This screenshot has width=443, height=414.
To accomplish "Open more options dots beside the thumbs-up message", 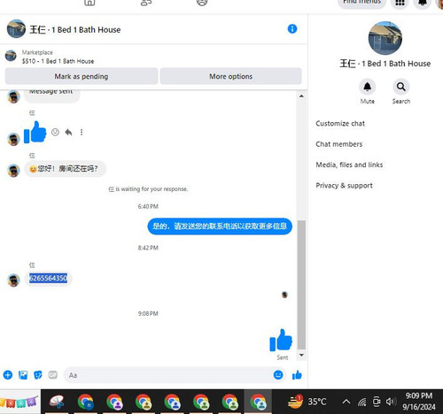I will point(82,132).
